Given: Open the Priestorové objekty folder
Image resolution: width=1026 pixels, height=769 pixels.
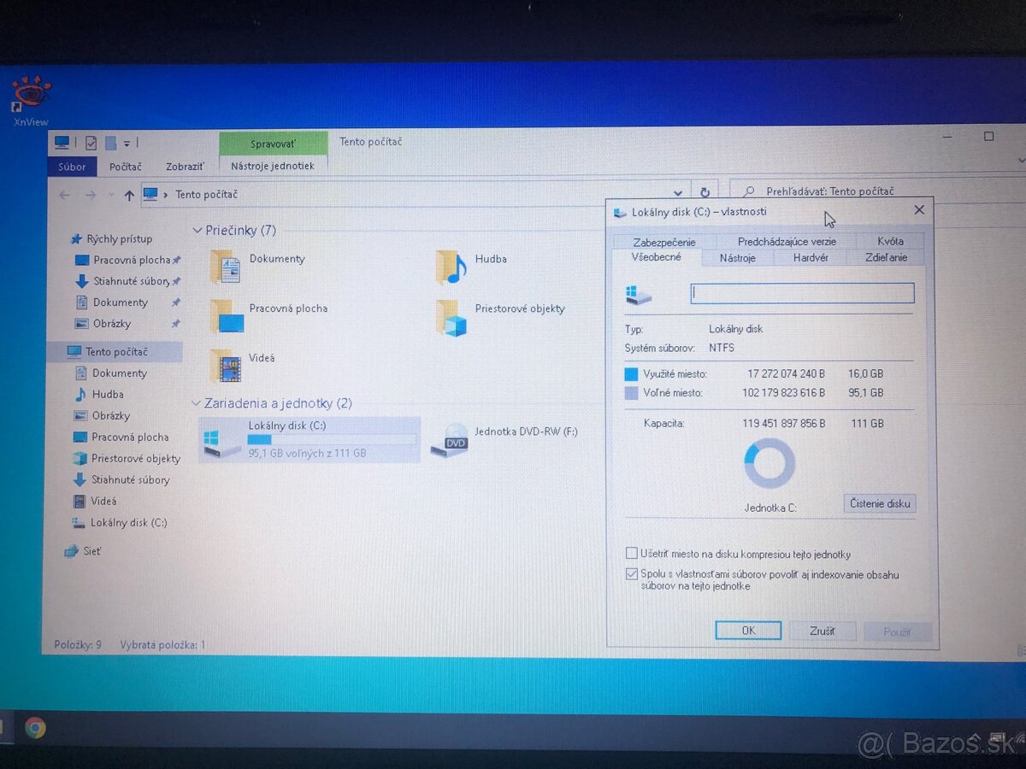Looking at the screenshot, I should 451,316.
